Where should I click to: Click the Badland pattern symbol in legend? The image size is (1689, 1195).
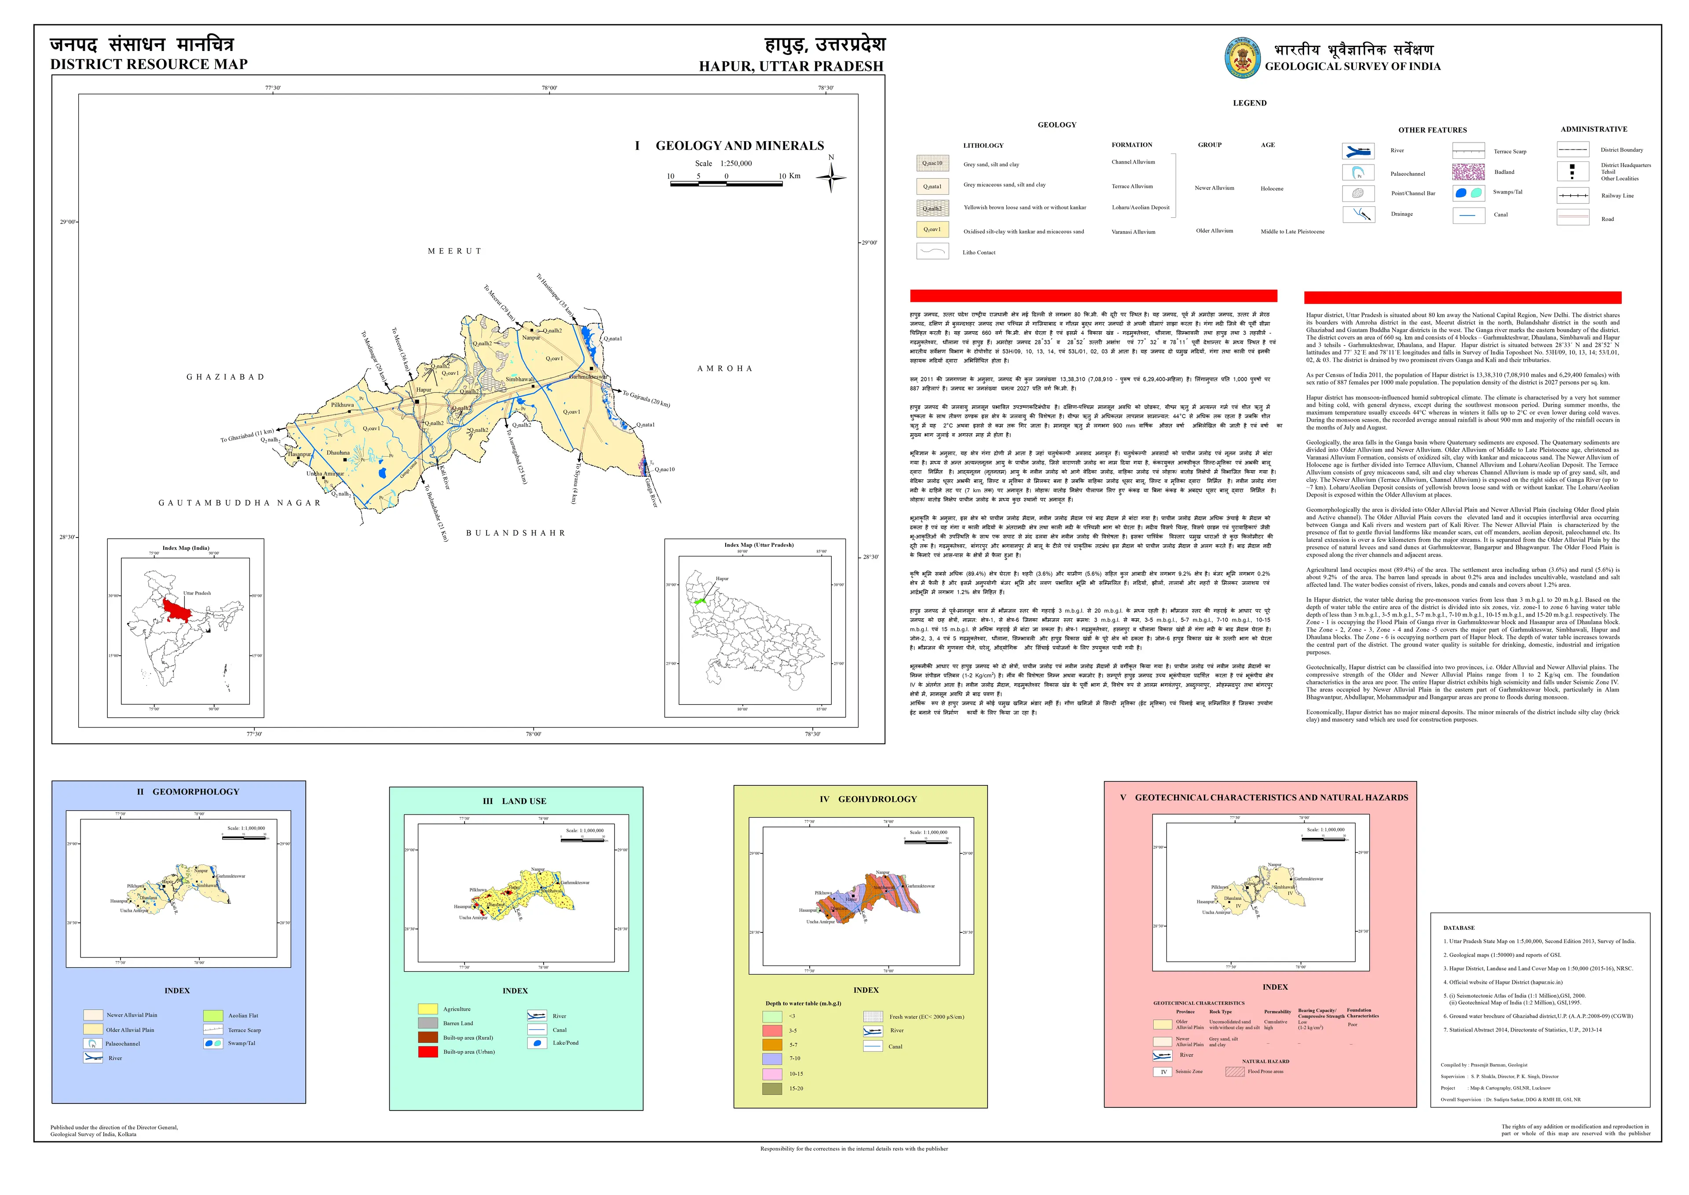(x=1468, y=172)
